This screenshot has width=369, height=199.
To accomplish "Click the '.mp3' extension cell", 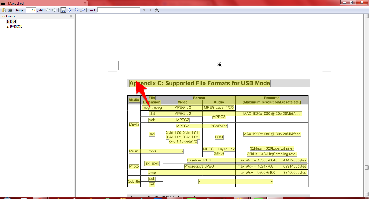I will tap(152, 151).
